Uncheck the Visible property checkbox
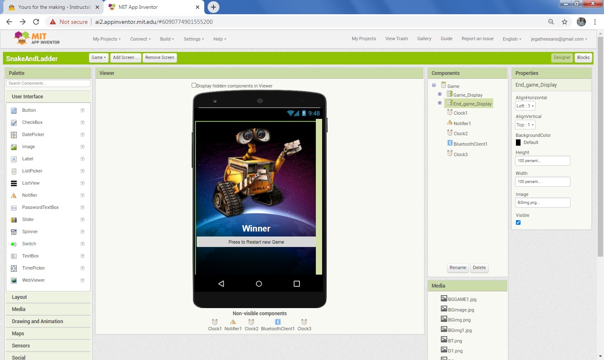 click(518, 223)
